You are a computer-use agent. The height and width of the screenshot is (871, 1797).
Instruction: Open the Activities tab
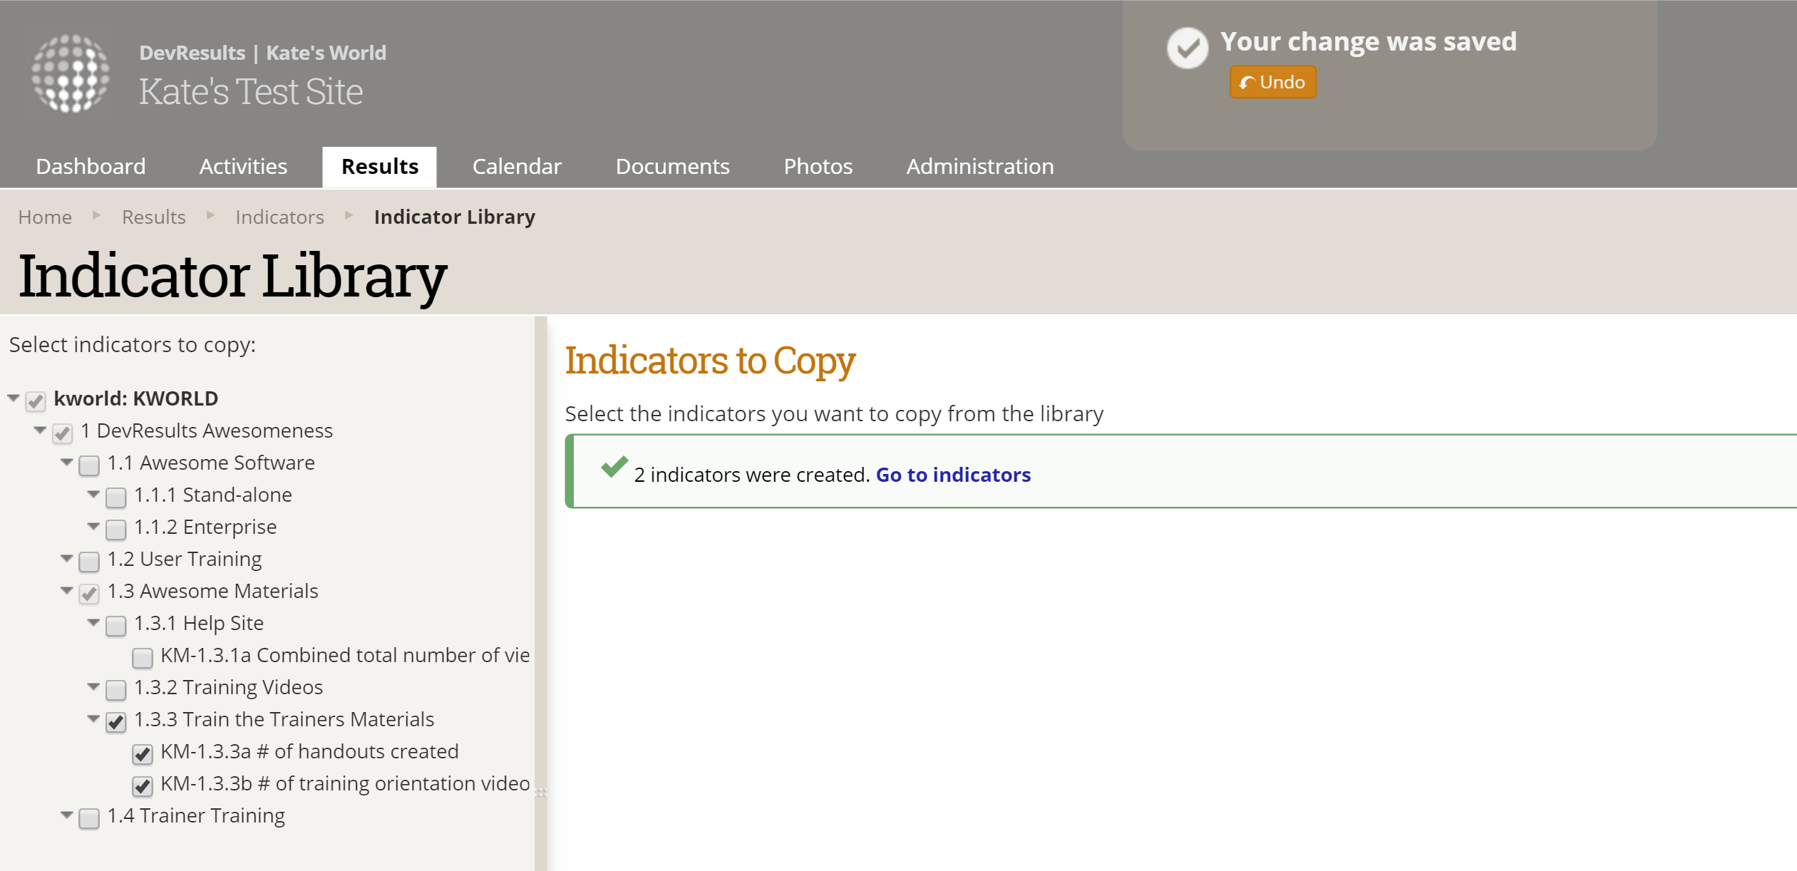click(x=243, y=166)
